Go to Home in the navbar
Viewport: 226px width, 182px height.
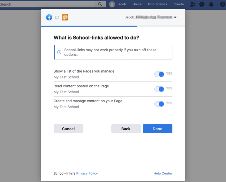(137, 4)
